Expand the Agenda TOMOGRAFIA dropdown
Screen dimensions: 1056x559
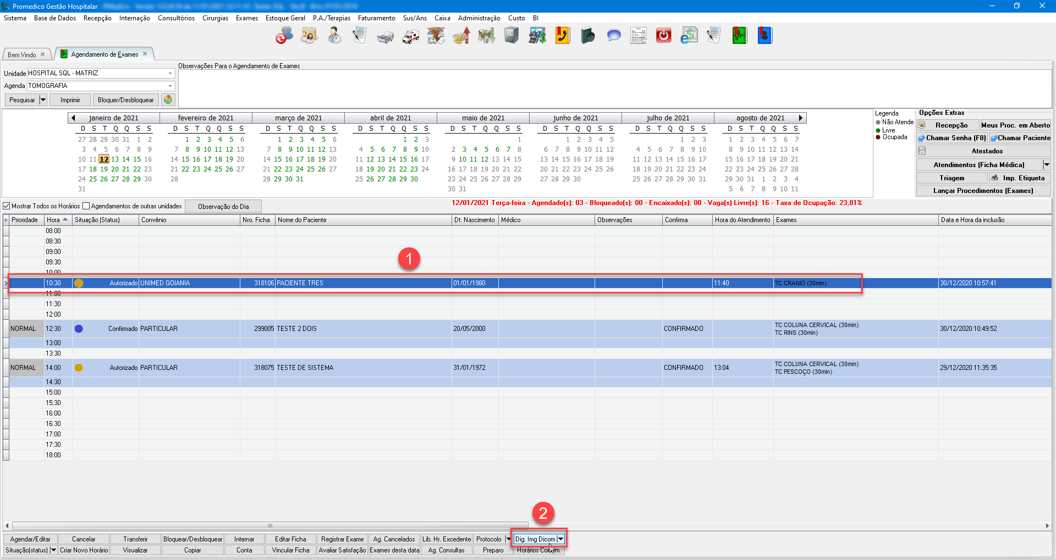(x=170, y=86)
